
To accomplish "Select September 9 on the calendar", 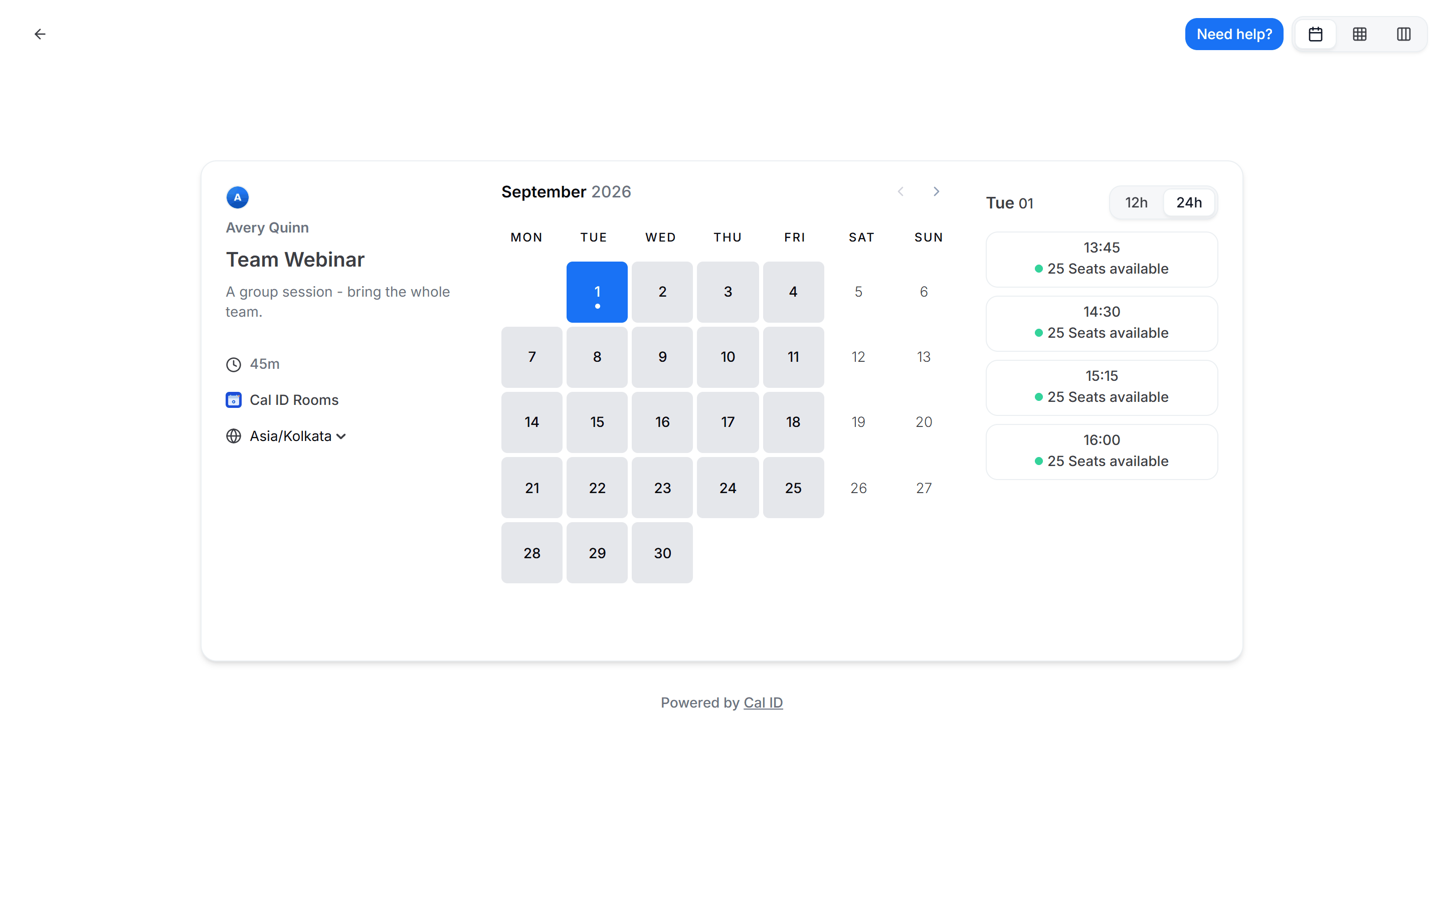I will tap(662, 357).
